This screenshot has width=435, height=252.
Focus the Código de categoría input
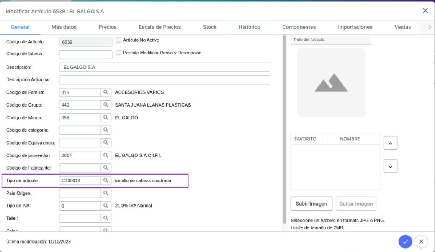80,130
